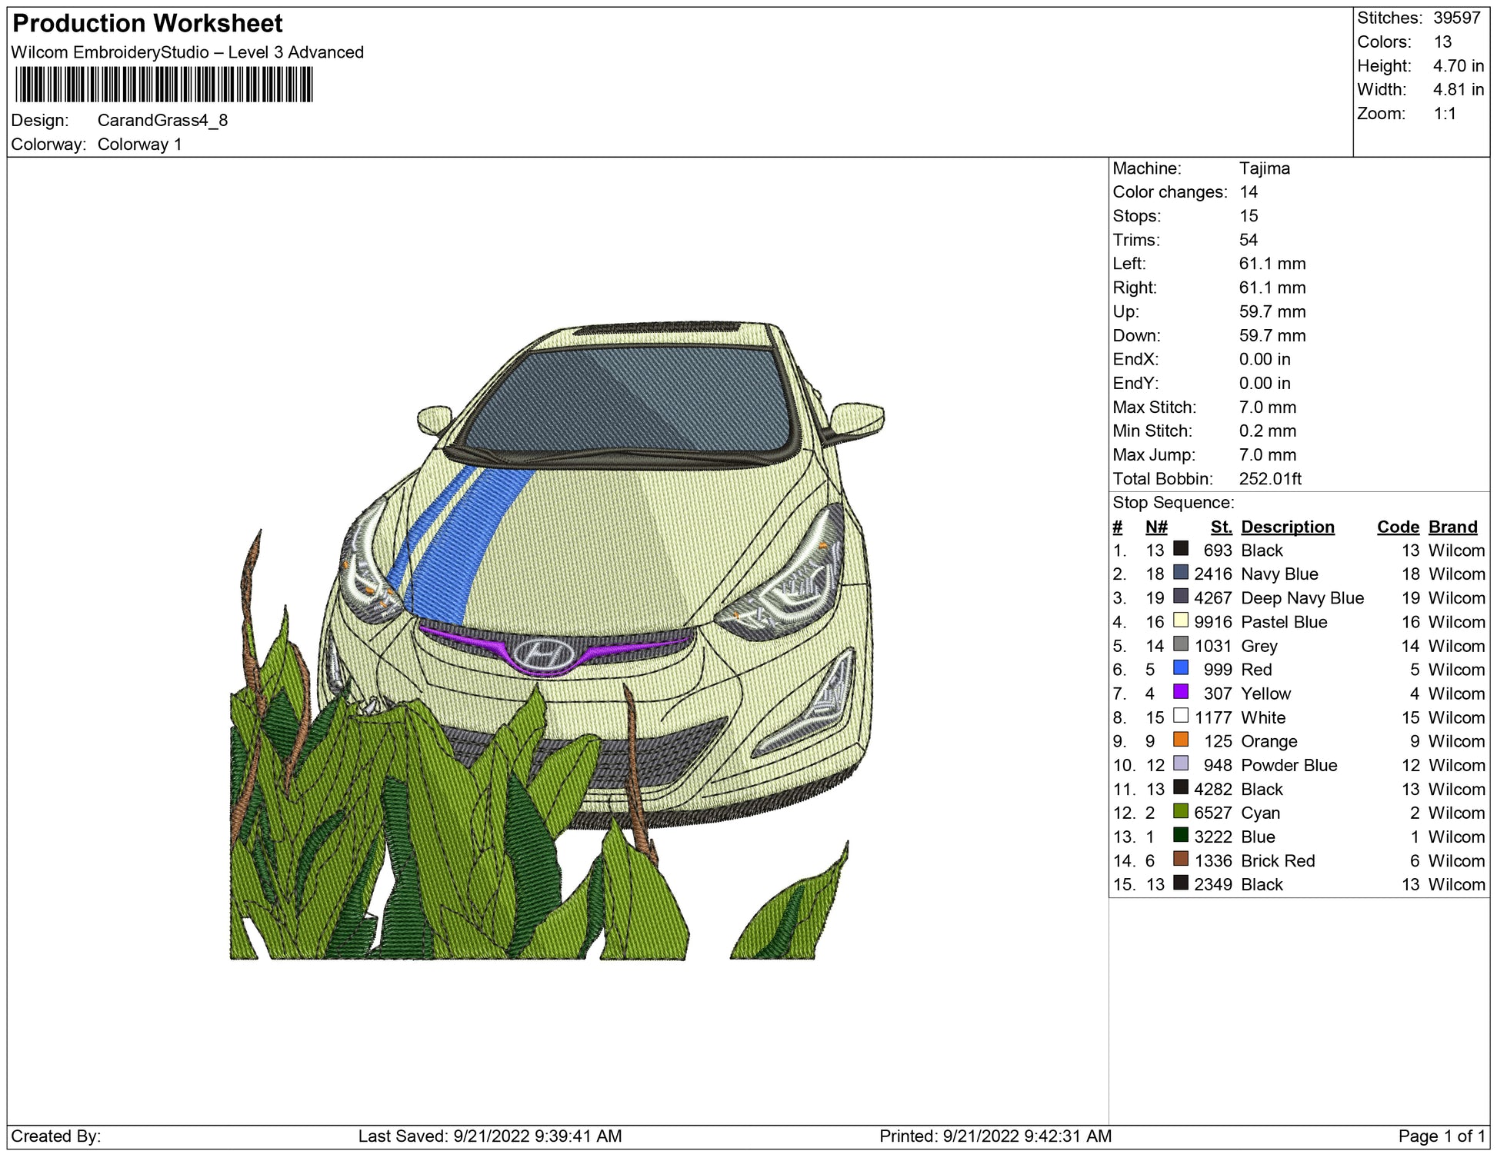
Task: Click the CarandGrass4_8 design name
Action: (162, 121)
